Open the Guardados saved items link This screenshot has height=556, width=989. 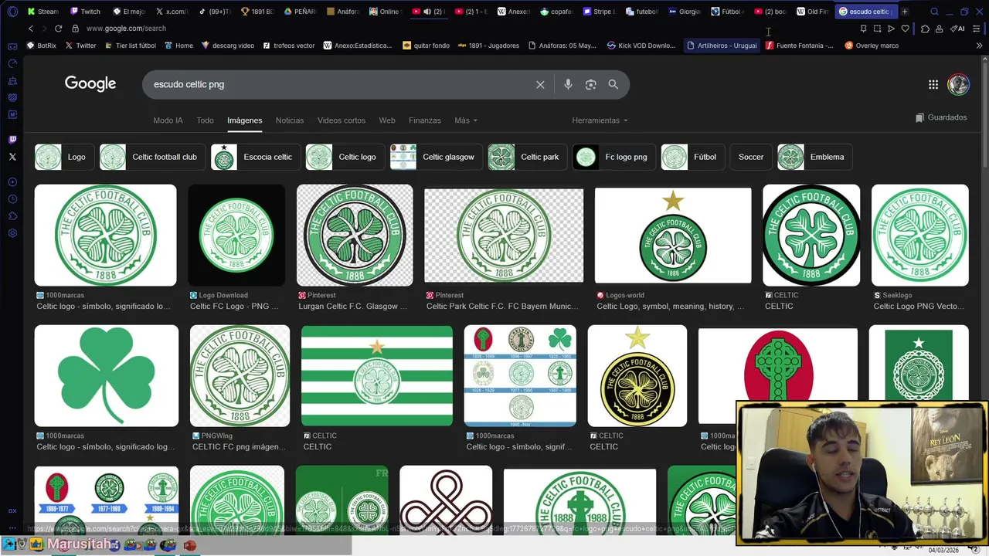point(941,117)
